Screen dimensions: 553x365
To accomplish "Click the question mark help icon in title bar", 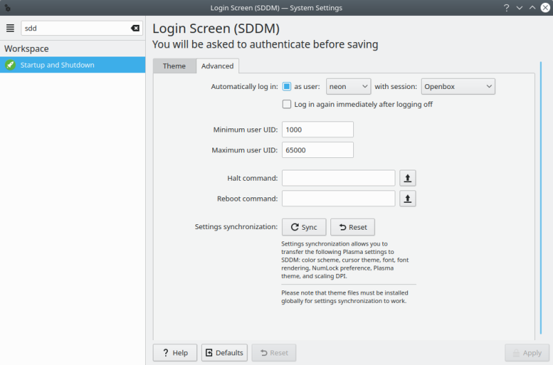I will [x=507, y=8].
